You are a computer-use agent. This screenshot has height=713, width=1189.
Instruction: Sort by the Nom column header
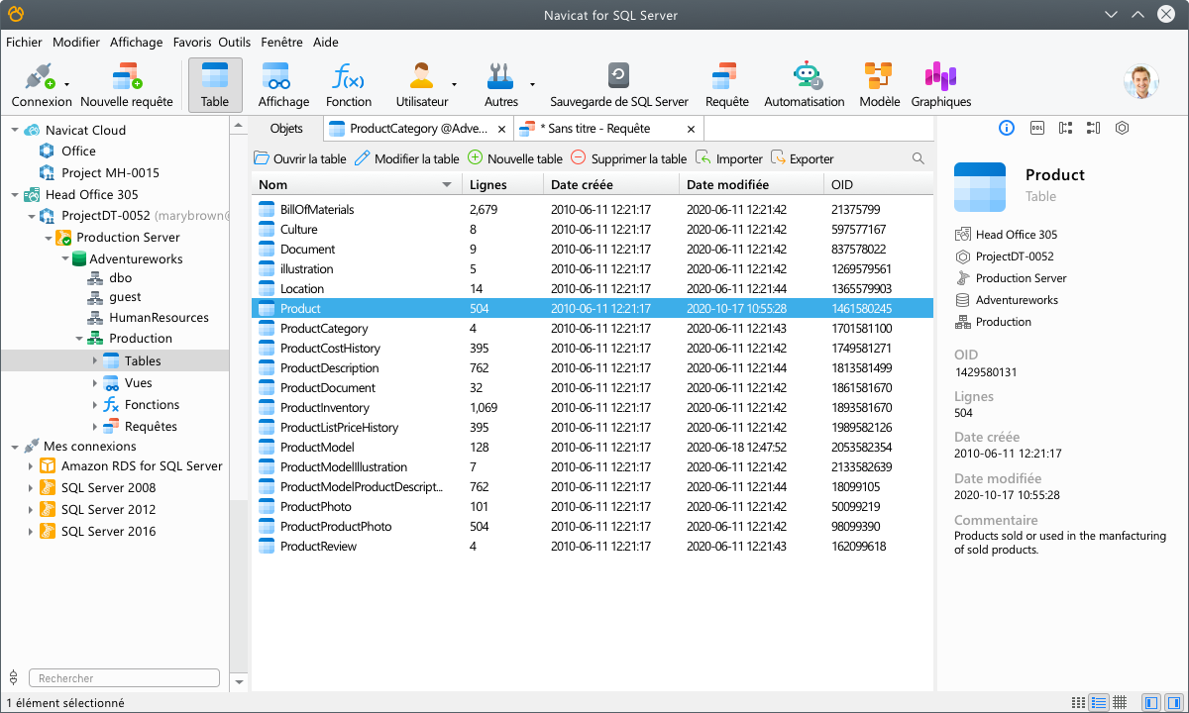[356, 185]
